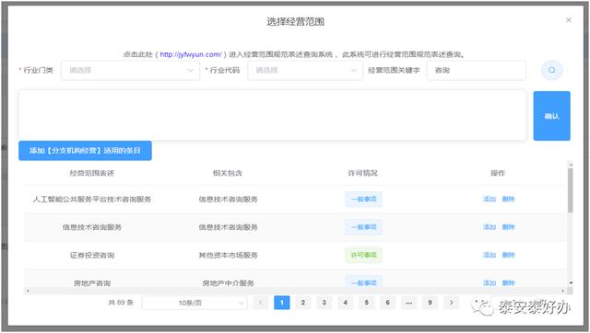Click 房地产中介服务 cell
590x333 pixels.
coord(228,283)
